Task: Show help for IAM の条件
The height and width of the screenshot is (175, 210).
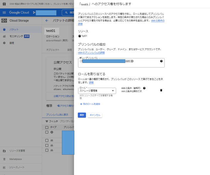Action: [144, 88]
